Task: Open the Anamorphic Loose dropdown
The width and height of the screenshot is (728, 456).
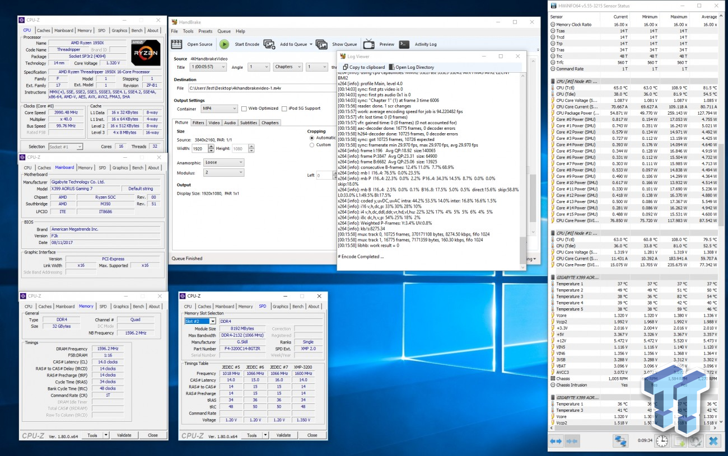Action: [x=224, y=162]
